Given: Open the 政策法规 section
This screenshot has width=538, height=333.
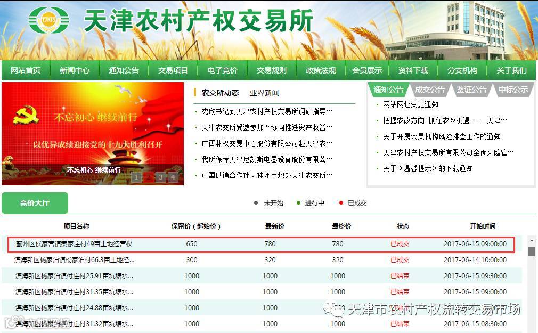Looking at the screenshot, I should [x=321, y=70].
